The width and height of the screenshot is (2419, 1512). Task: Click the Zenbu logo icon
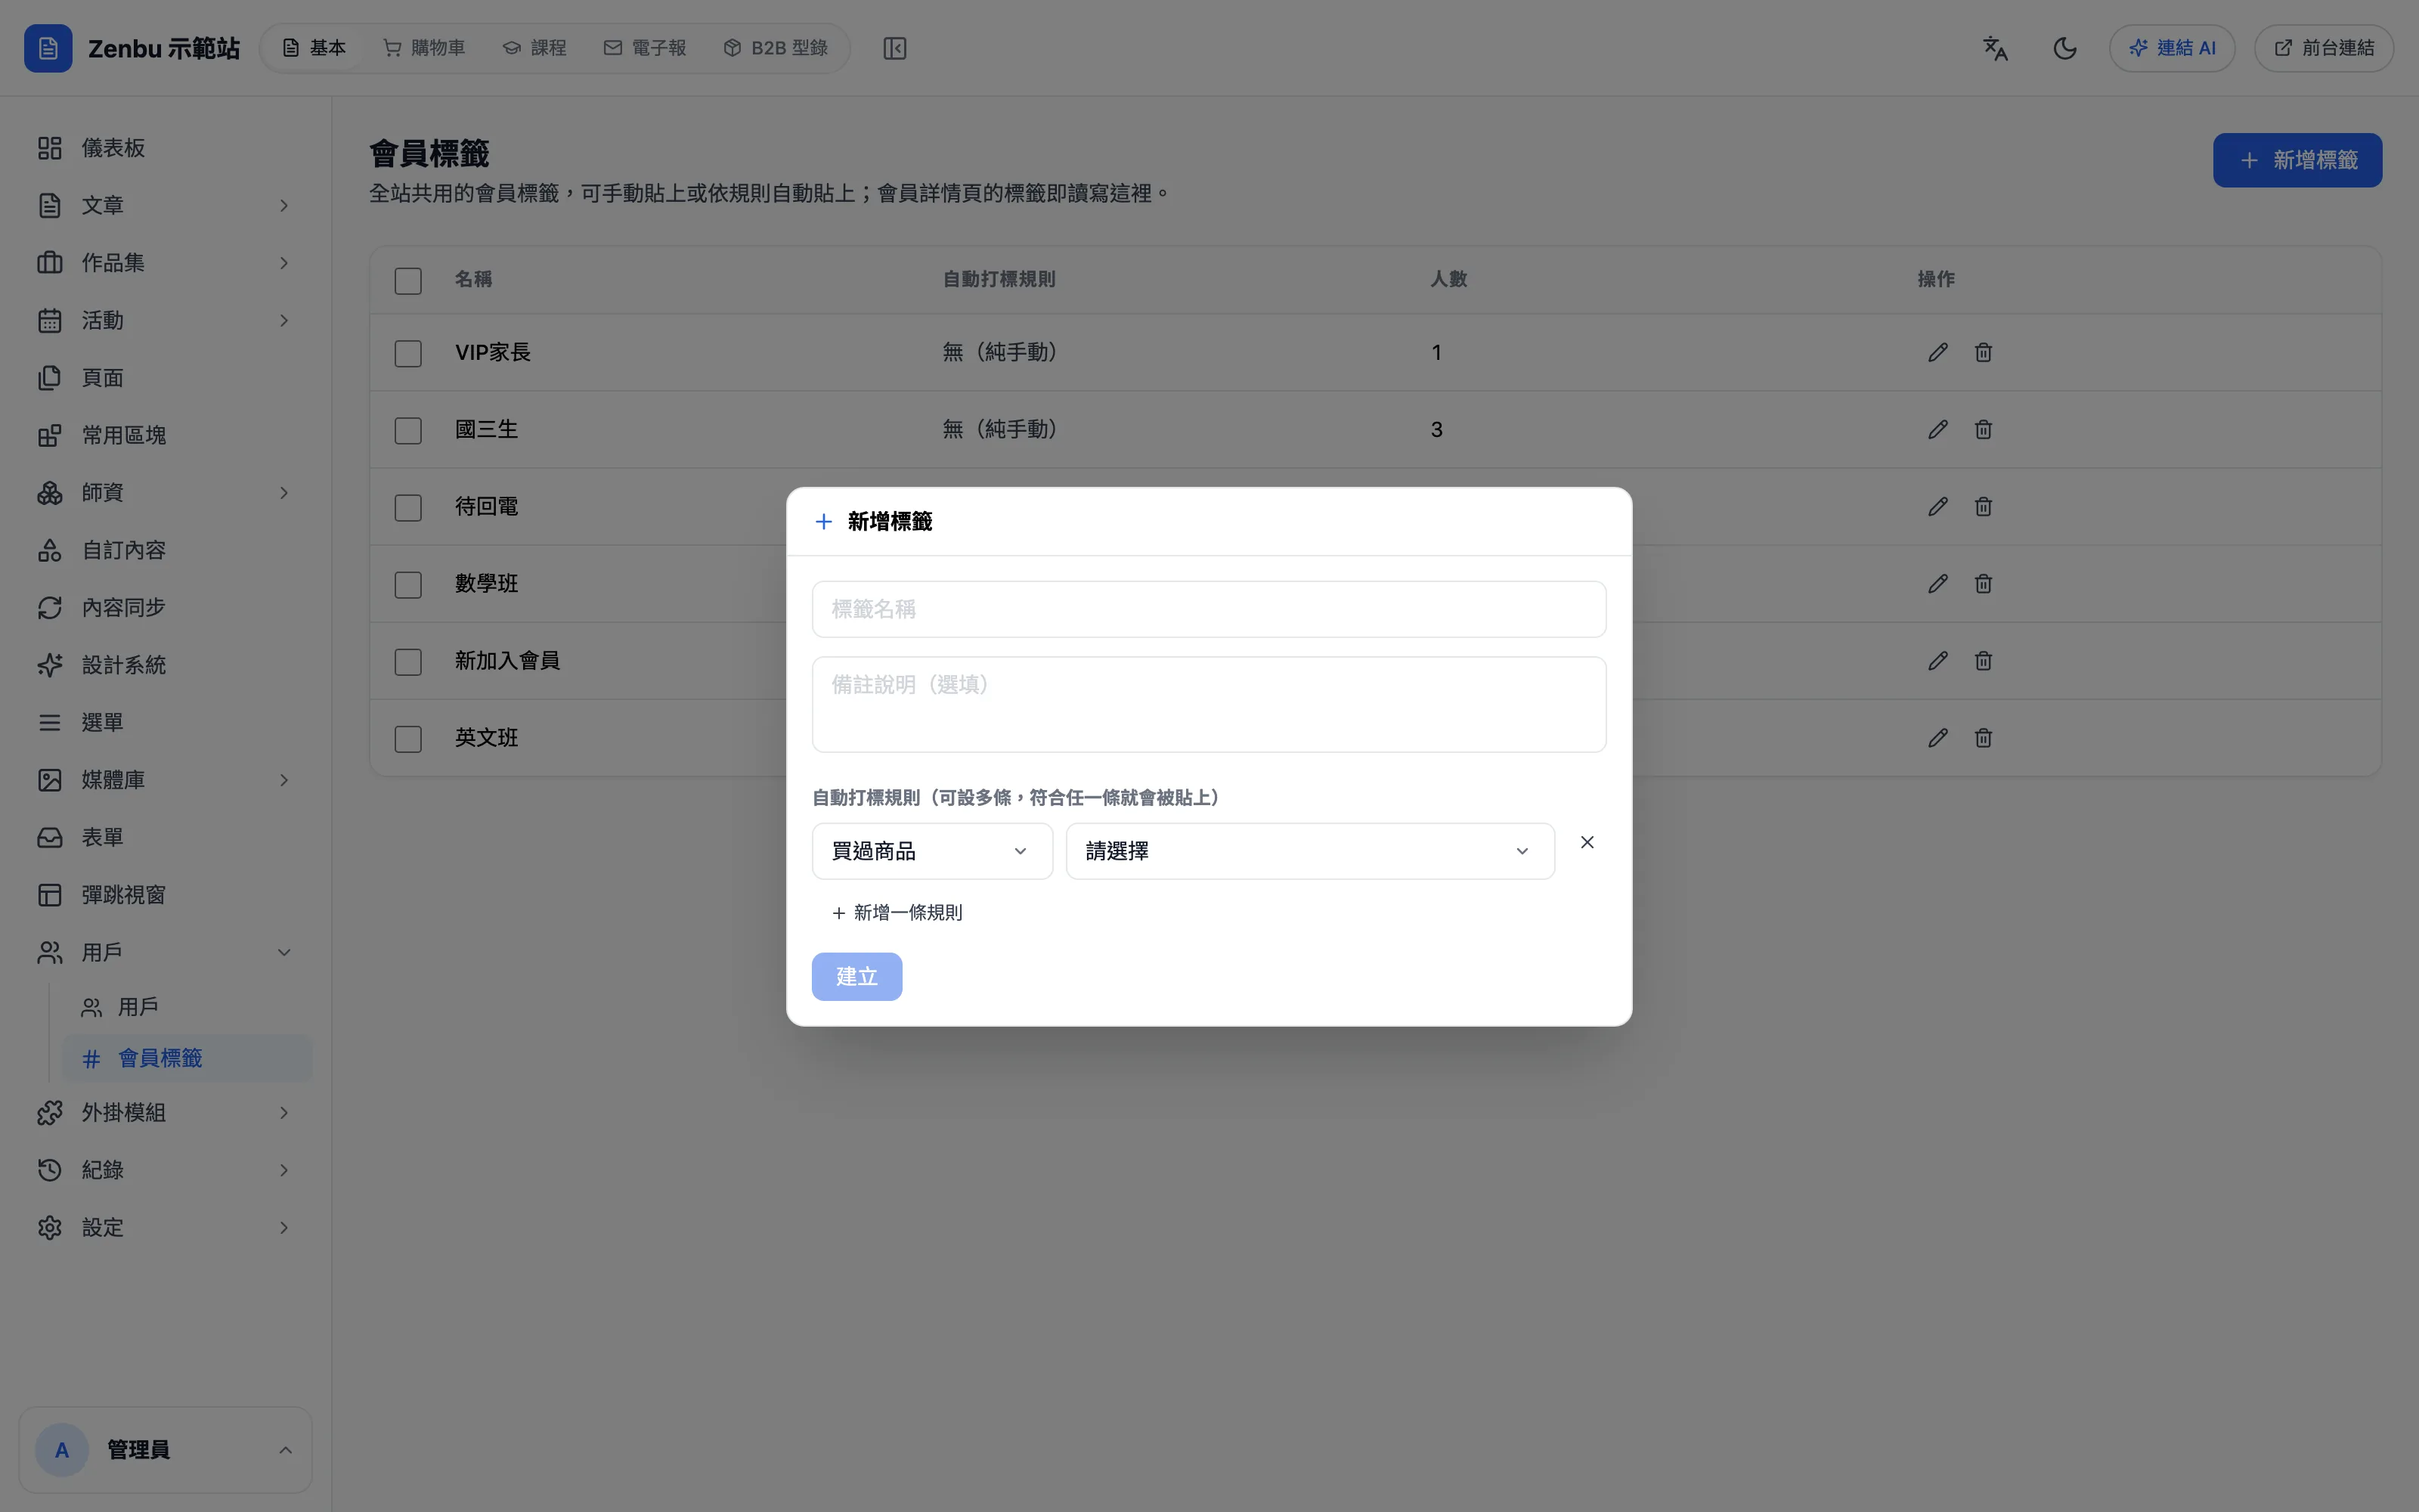coord(48,48)
